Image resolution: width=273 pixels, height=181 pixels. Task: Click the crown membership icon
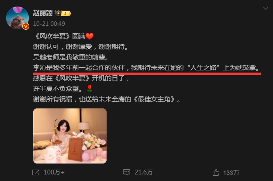[x=59, y=13]
